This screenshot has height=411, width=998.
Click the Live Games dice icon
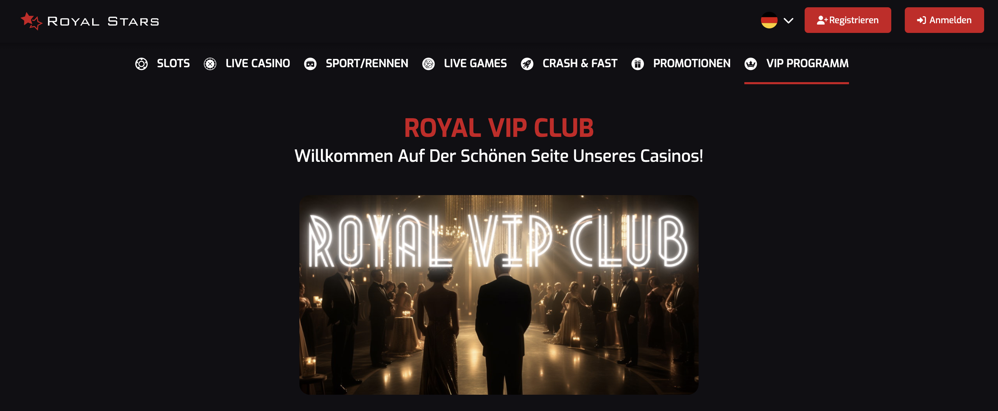[x=428, y=63]
